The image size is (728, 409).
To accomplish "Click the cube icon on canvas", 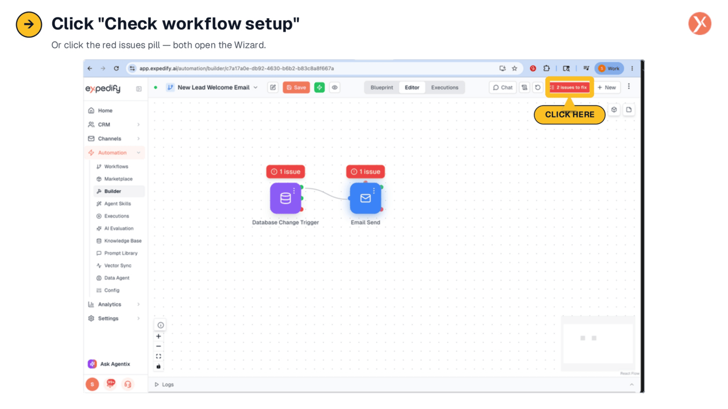I will point(614,110).
